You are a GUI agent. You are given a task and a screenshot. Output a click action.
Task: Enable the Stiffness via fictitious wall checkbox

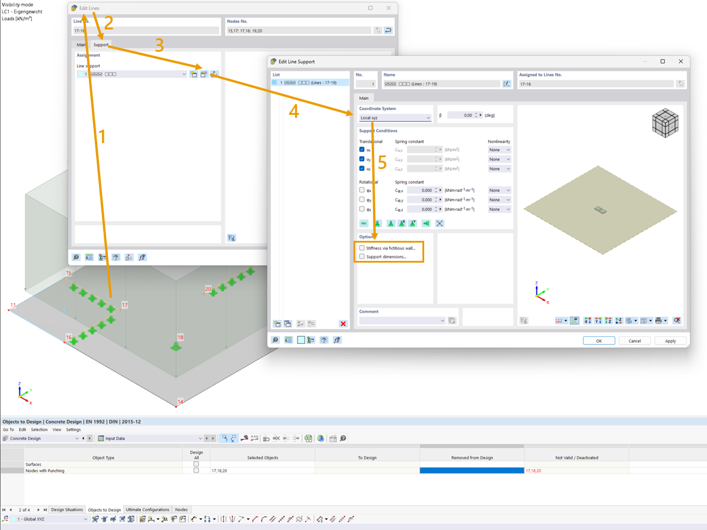coord(362,247)
